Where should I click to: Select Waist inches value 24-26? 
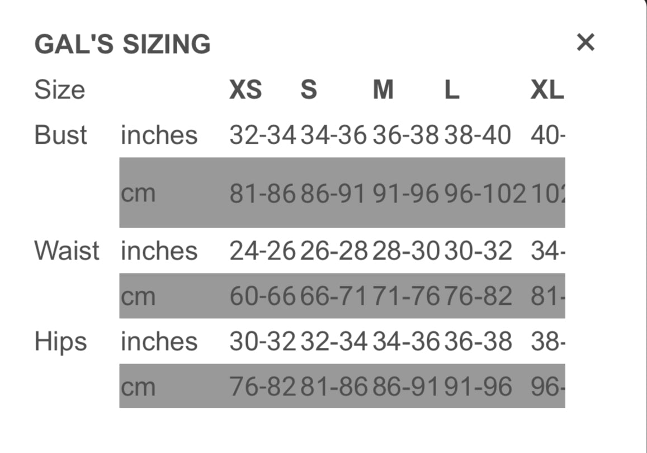262,251
